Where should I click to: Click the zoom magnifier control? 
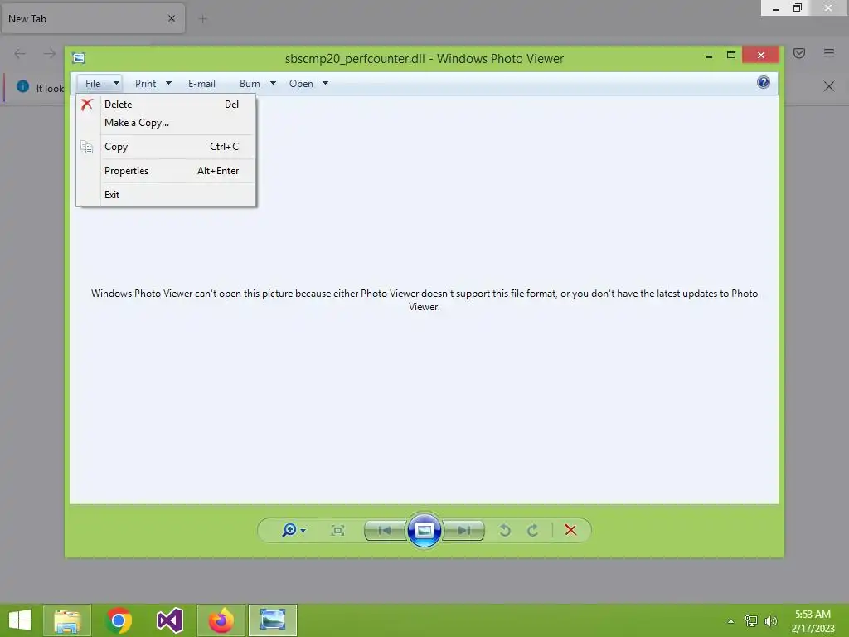(x=293, y=530)
